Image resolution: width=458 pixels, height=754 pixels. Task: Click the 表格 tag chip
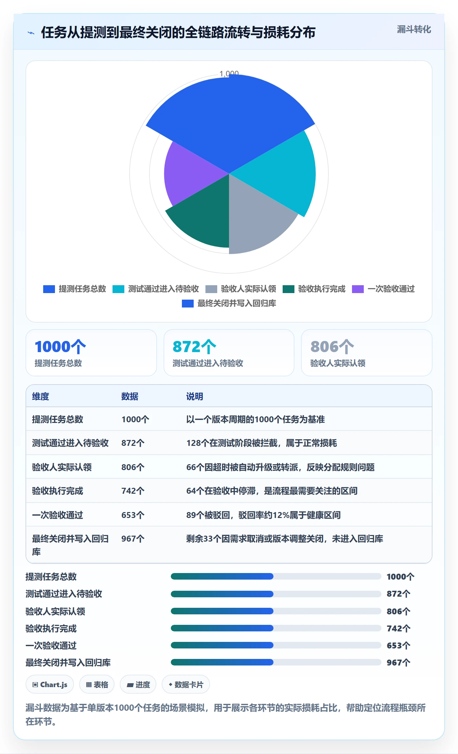click(x=97, y=685)
